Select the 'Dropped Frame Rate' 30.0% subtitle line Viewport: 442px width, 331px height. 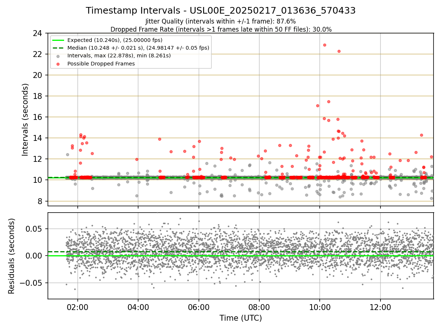221,29
